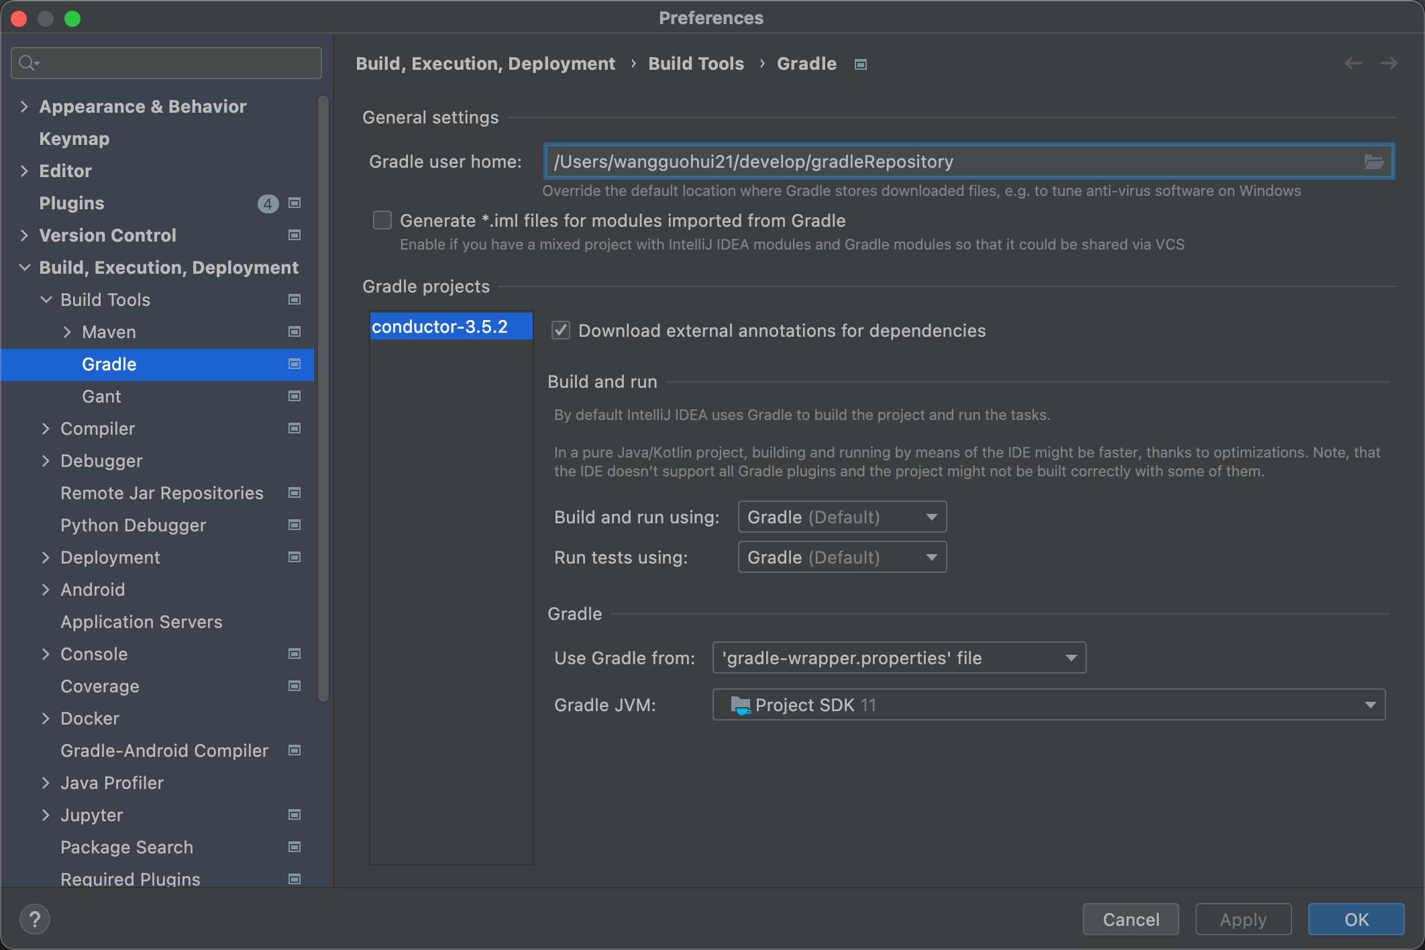Click Build Tools in the breadcrumb
Image resolution: width=1425 pixels, height=950 pixels.
(x=696, y=64)
